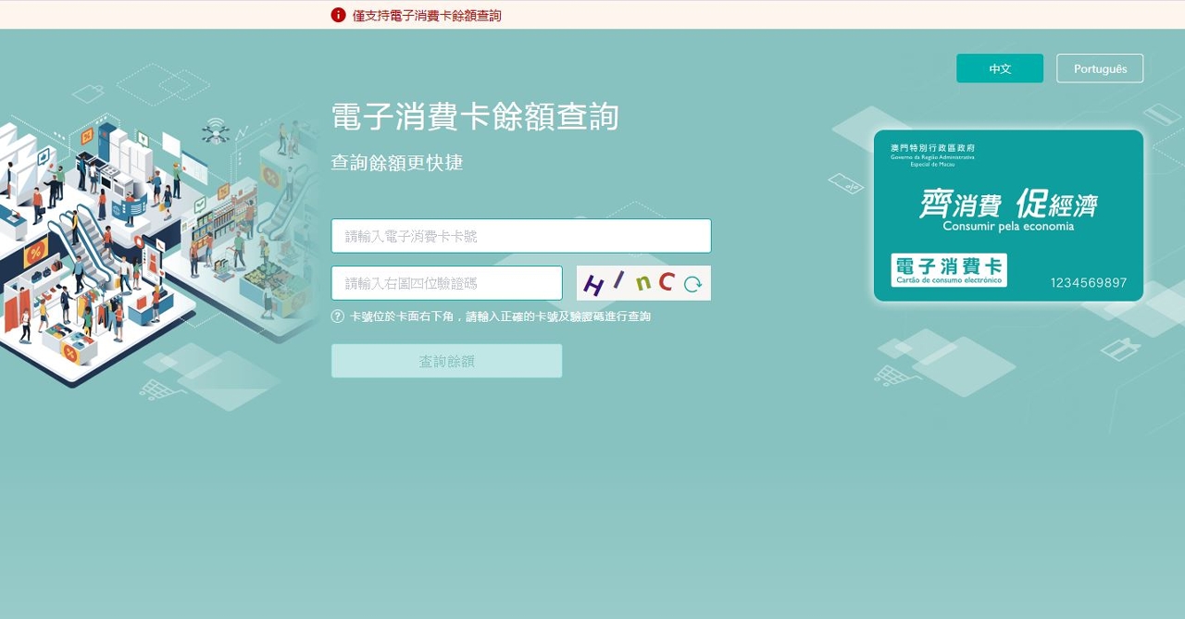This screenshot has width=1185, height=619.
Task: Click the 僅支持電子消費卡餘額查詢 notice text
Action: pos(427,16)
